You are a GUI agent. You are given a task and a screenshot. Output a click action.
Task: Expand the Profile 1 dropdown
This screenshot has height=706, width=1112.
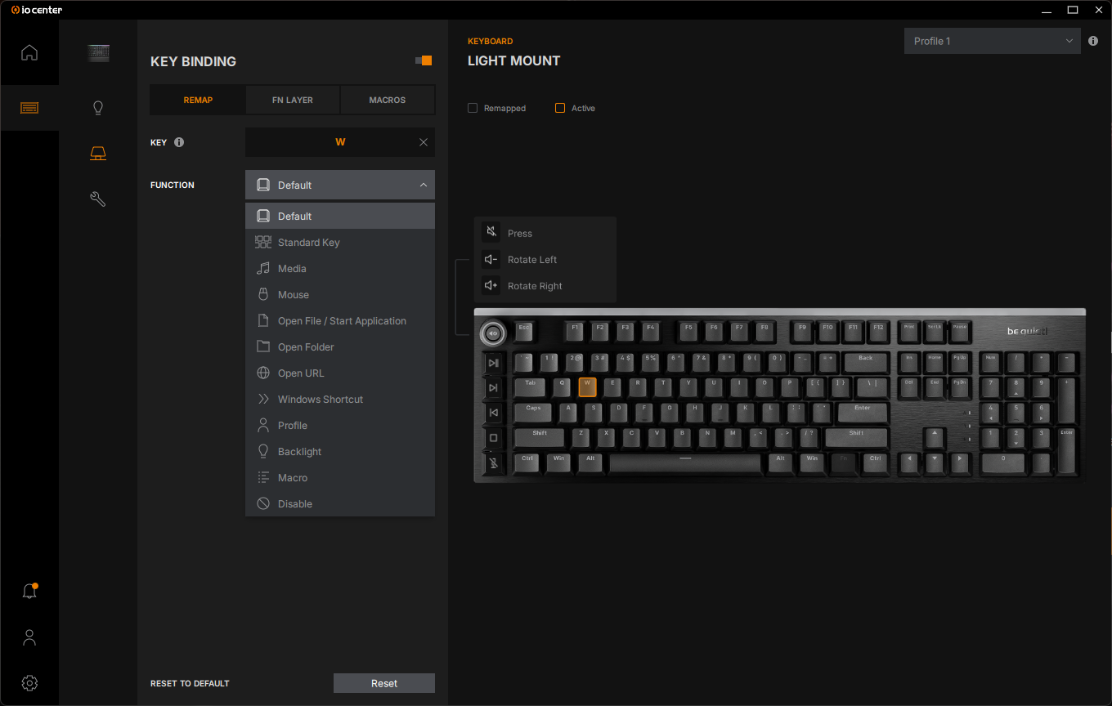pos(992,41)
